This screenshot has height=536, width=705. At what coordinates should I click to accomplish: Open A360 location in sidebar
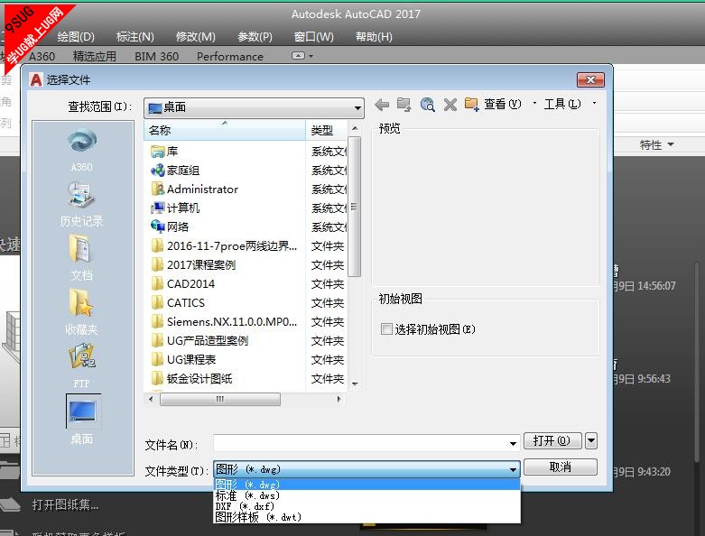(x=82, y=150)
